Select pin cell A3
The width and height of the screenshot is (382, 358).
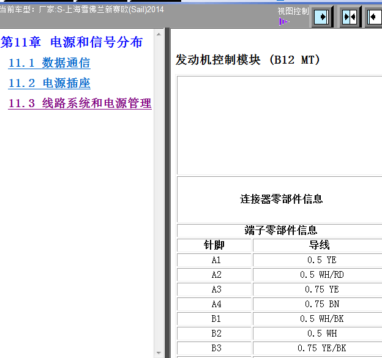pyautogui.click(x=214, y=289)
